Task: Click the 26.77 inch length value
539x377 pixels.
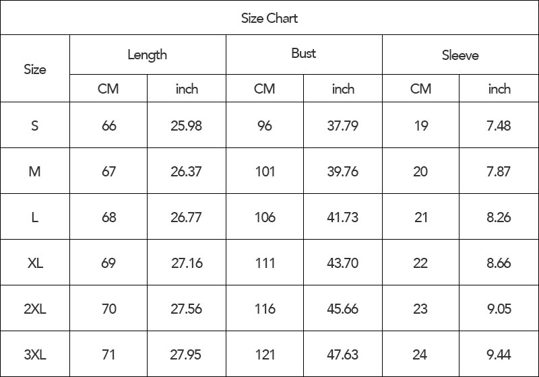Action: pos(186,217)
